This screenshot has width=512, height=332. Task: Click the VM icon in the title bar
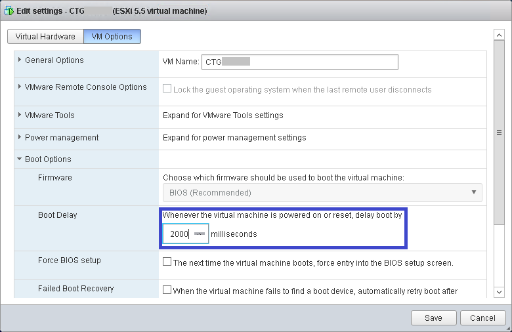[10, 11]
